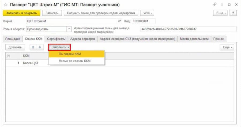This screenshot has height=127, width=241.
Task: Open the Wiki dropdown
Action: click(x=147, y=13)
